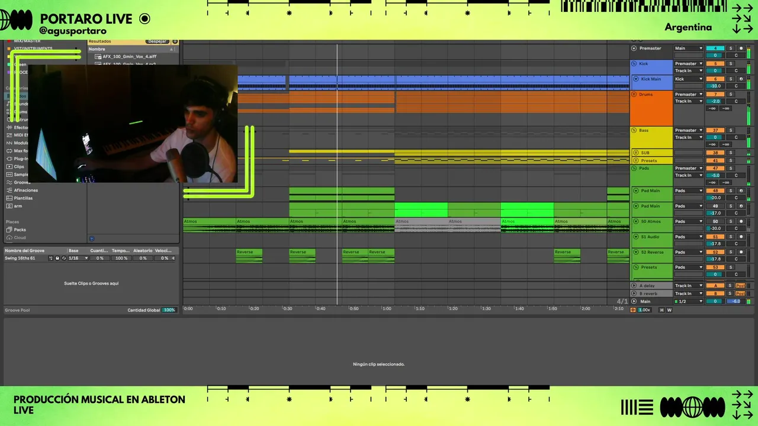The height and width of the screenshot is (426, 758).
Task: Fold the SUB track in Bass group
Action: (x=636, y=153)
